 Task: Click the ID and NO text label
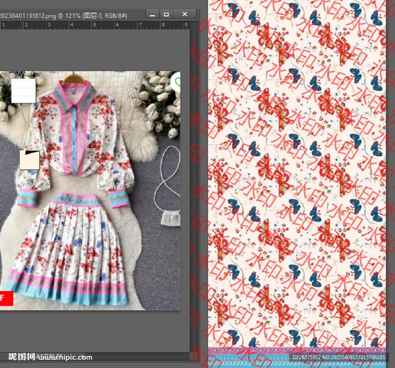(x=338, y=357)
